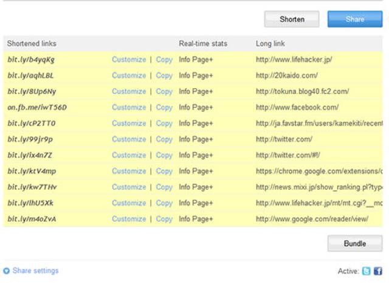Viewport: 389px width, 283px height.
Task: Copy the bit.ly/cP2TT0 short link
Action: pyautogui.click(x=164, y=123)
